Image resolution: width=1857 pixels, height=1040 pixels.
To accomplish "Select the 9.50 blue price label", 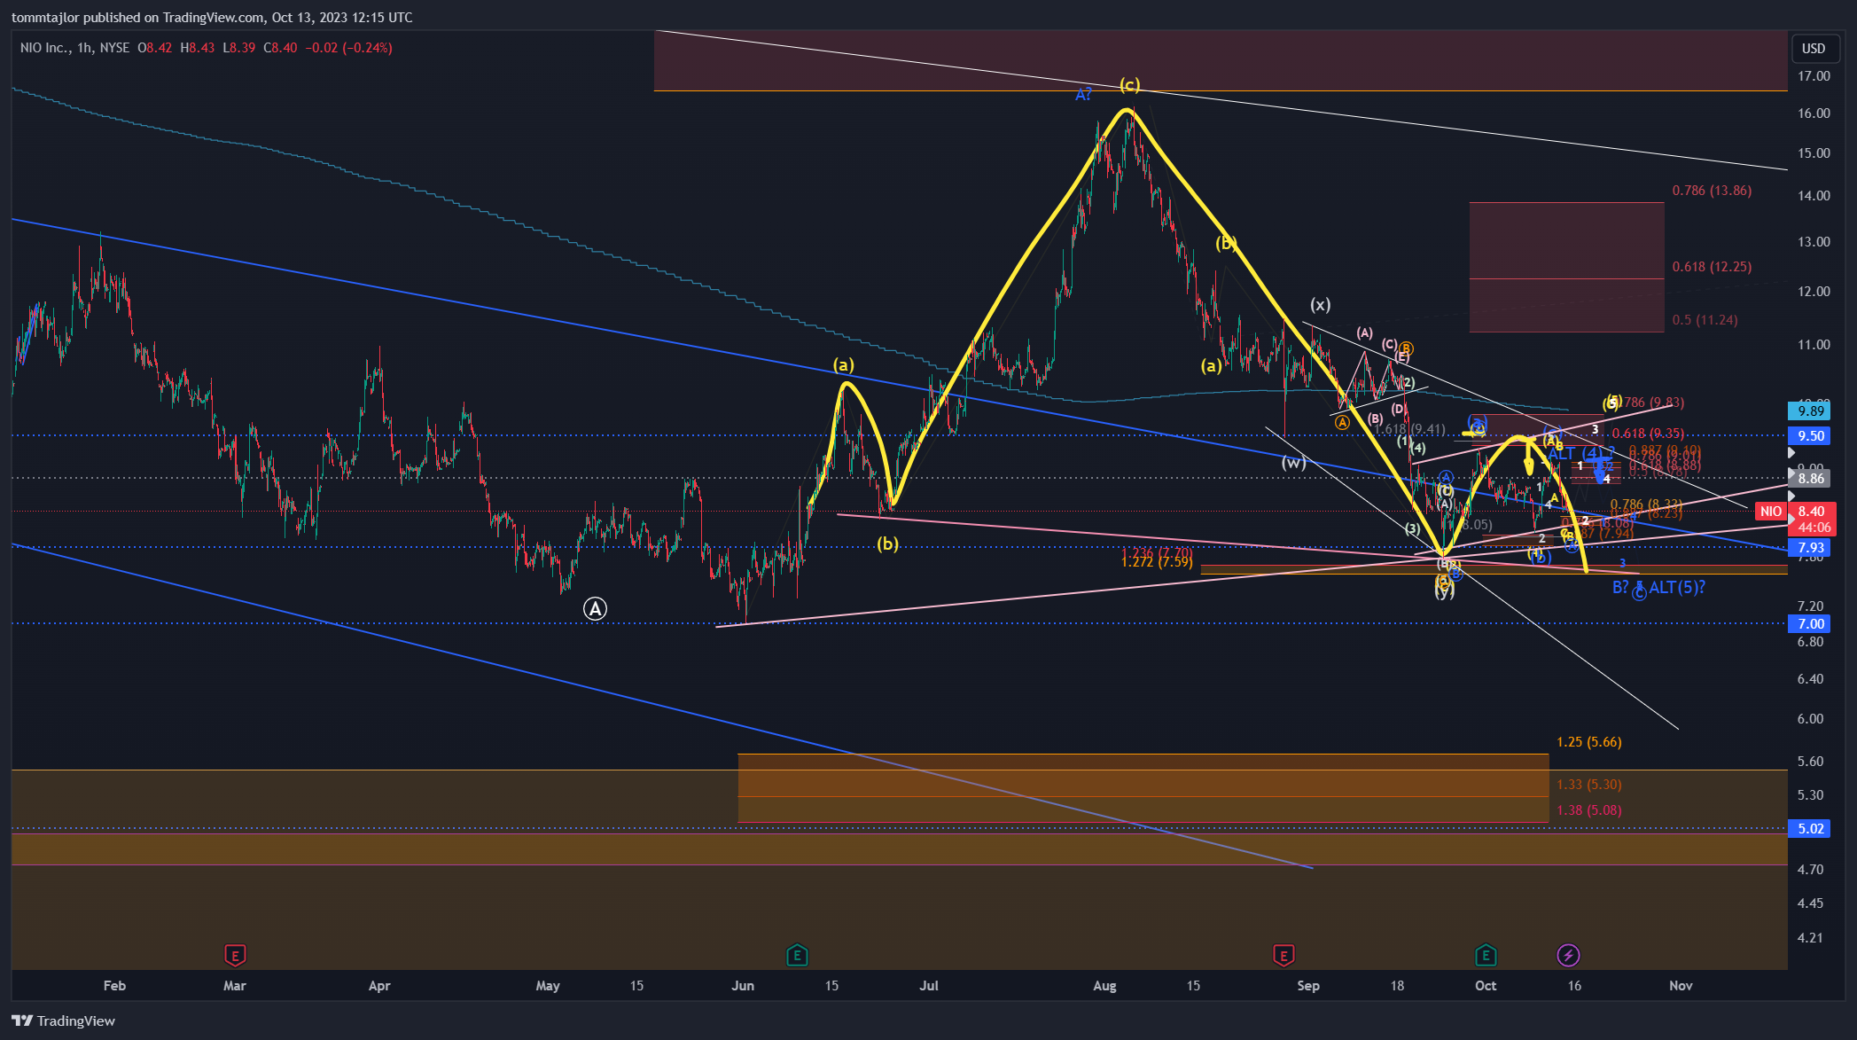I will point(1811,435).
